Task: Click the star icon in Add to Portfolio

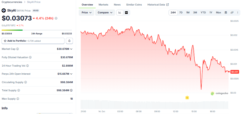Action: point(5,41)
